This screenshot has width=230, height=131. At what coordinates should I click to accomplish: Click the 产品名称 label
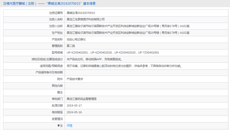57,39
